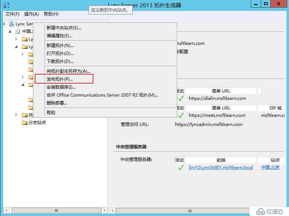289x216 pixels.
Task: Open the 操作(A) menu
Action: click(31, 14)
